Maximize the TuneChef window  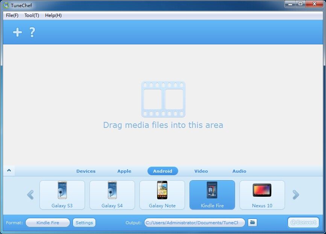click(x=300, y=4)
